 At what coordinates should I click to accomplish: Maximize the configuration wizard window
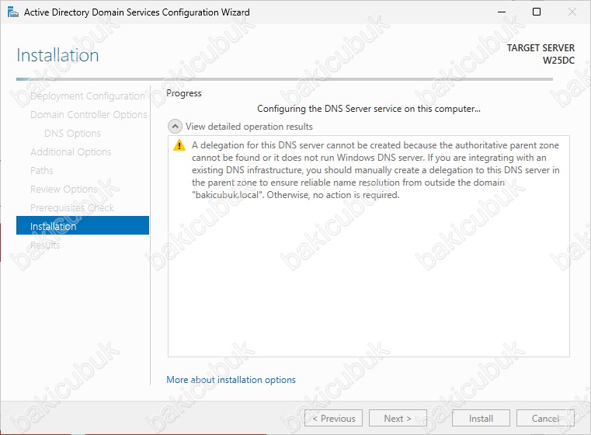tap(537, 12)
